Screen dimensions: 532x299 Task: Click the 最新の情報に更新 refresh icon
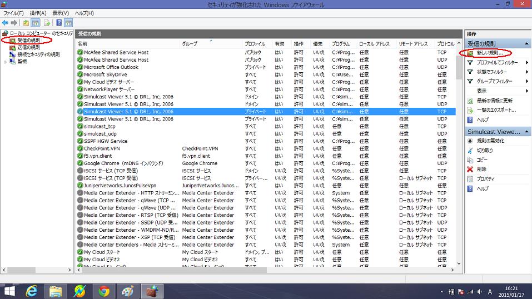click(x=470, y=101)
